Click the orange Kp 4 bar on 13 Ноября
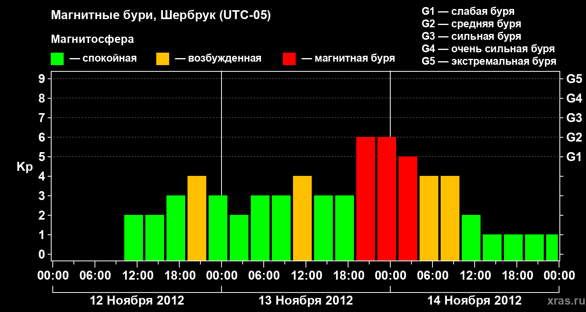Image resolution: width=586 pixels, height=312 pixels. click(x=302, y=218)
